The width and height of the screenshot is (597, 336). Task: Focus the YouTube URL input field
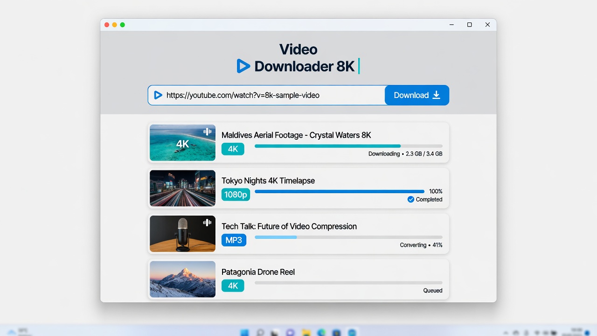(266, 95)
